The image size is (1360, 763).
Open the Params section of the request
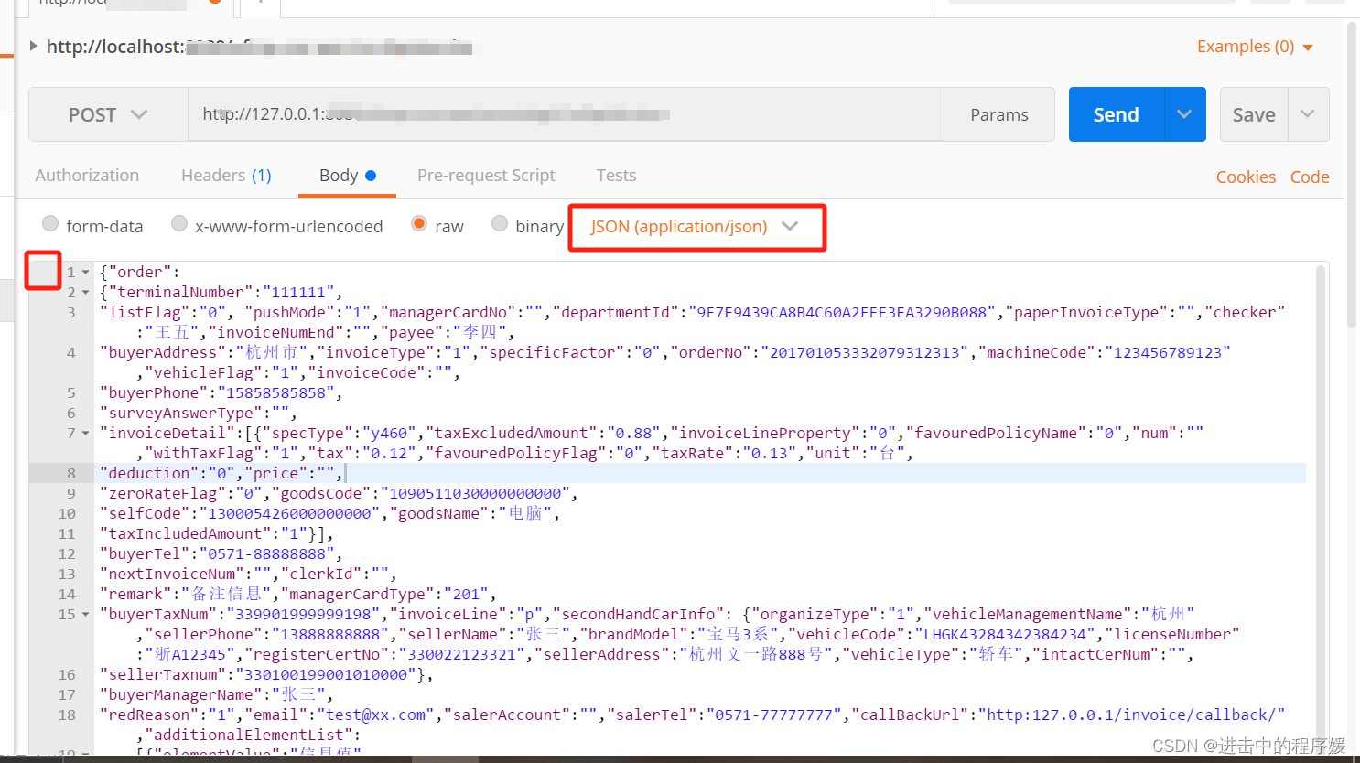[998, 113]
